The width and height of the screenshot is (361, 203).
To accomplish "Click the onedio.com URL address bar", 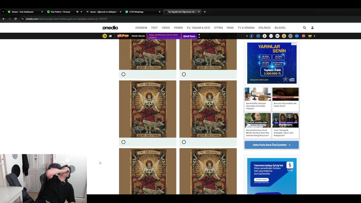I will point(66,19).
